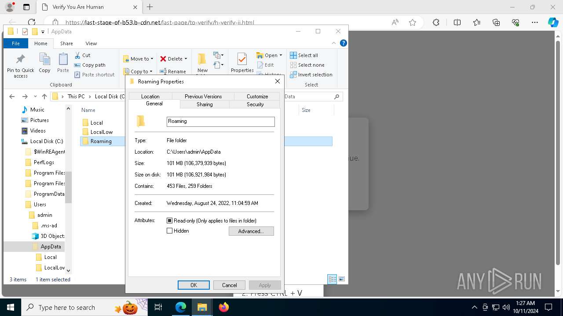Switch to large icons view
This screenshot has width=563, height=316.
(342, 279)
